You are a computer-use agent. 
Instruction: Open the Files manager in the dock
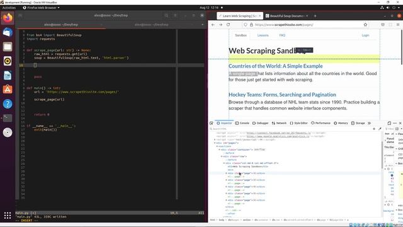(8, 47)
